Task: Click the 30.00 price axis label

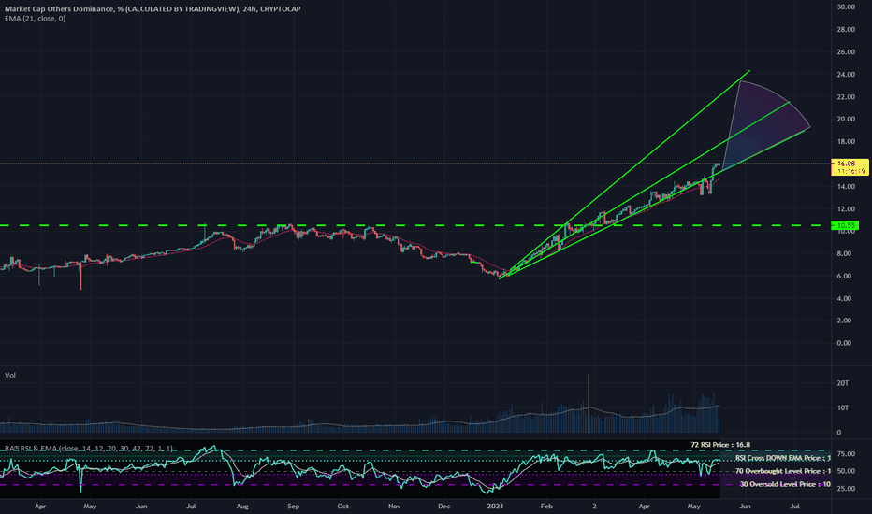Action: coord(845,7)
